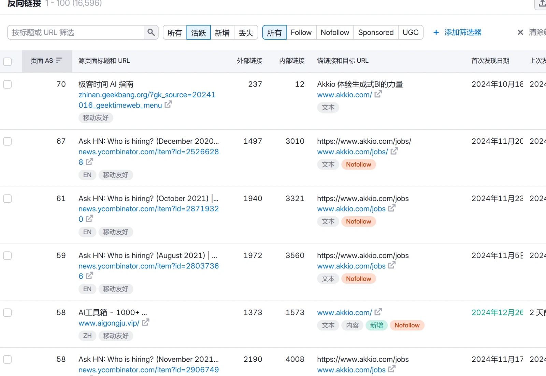Open external icon next to www.akkio.com/jobs/
Viewport: 546px width, 376px height.
pyautogui.click(x=394, y=151)
